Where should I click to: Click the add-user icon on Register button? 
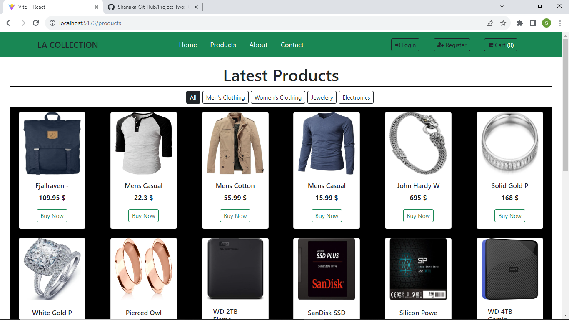click(440, 45)
